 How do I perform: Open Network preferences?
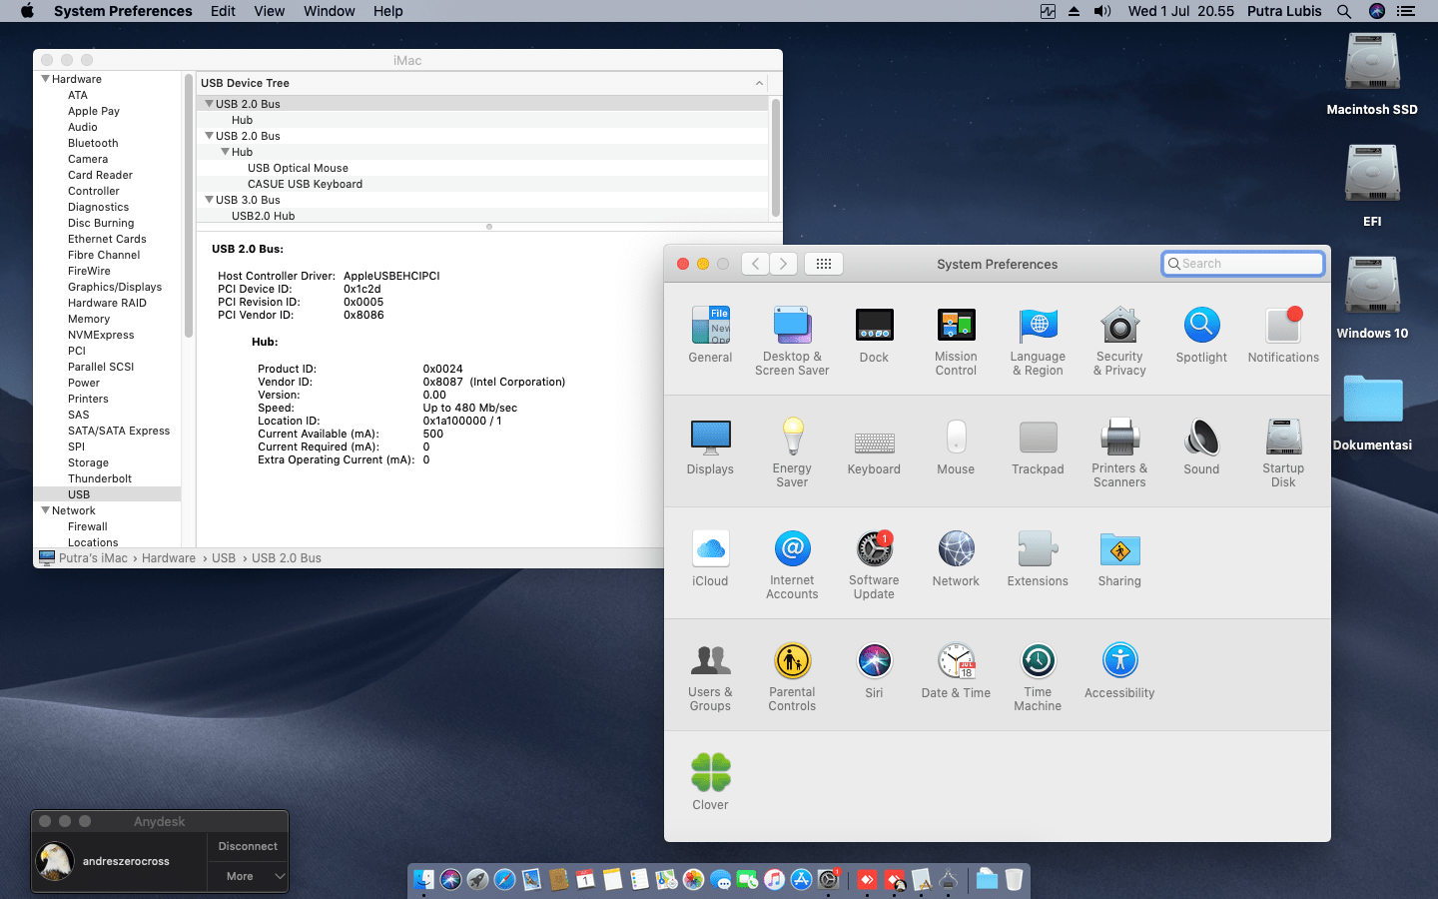pos(956,549)
